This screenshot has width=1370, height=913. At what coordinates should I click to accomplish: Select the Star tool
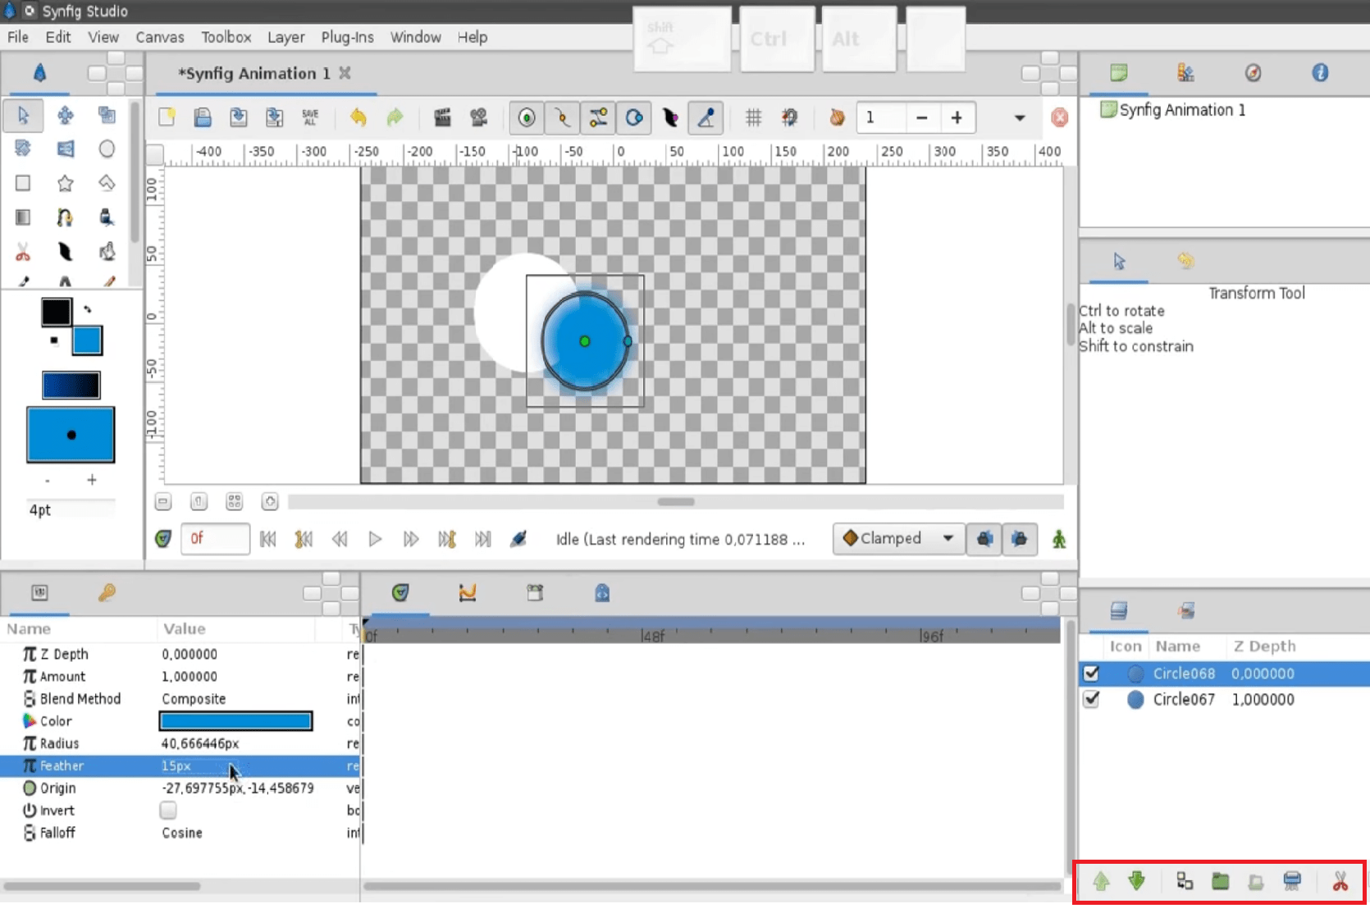(x=66, y=183)
